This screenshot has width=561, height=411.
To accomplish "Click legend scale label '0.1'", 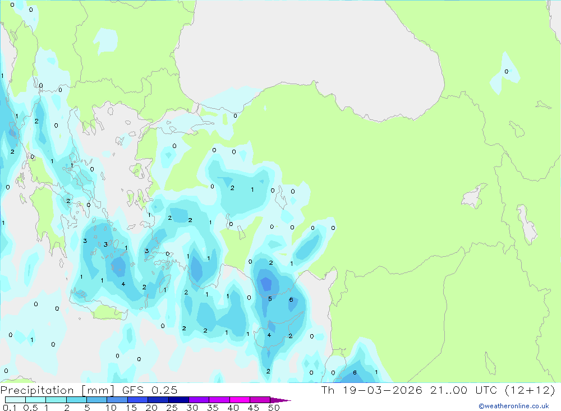I will 10,408.
